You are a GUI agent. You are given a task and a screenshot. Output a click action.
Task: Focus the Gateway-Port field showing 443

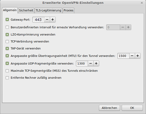[38, 20]
